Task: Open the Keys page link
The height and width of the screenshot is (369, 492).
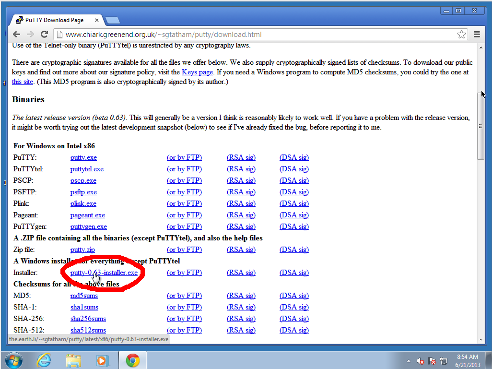Action: coord(197,72)
